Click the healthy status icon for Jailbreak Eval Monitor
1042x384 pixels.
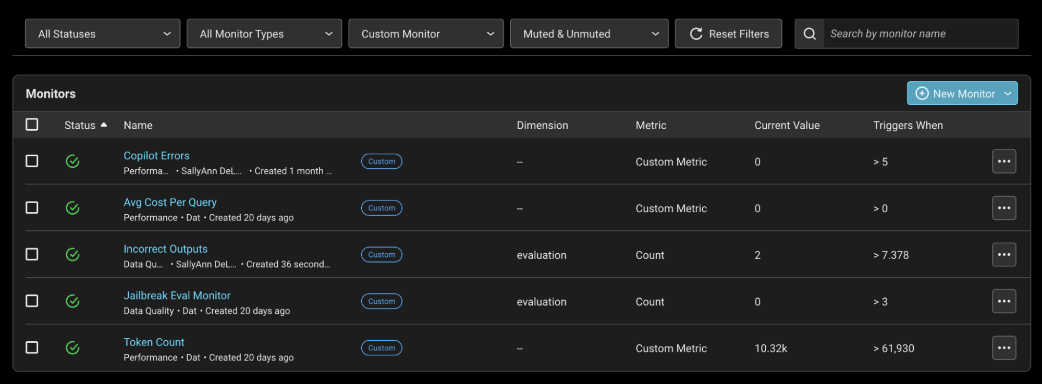coord(73,301)
